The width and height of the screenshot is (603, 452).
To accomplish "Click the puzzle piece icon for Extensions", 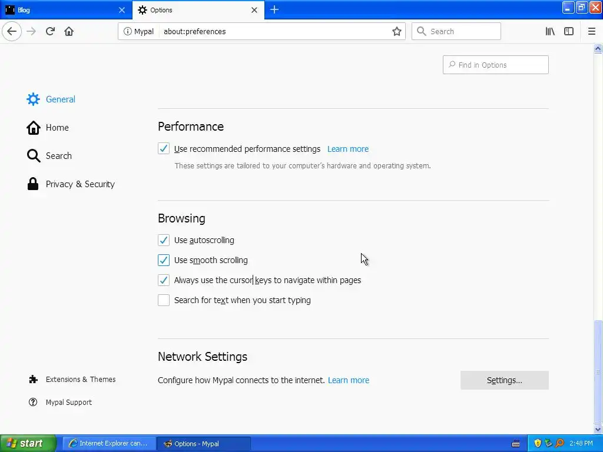I will click(x=33, y=380).
